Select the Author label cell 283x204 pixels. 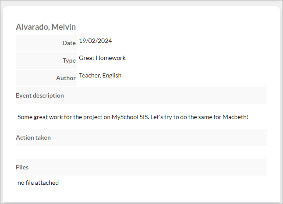tap(46, 78)
